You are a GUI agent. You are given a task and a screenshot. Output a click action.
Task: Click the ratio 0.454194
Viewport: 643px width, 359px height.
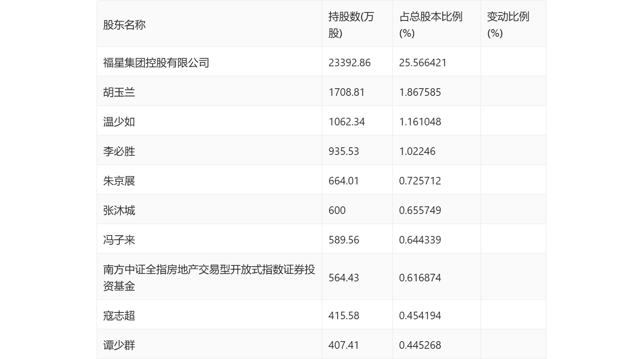[x=420, y=316]
